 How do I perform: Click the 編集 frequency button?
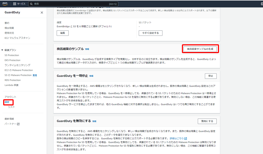[x=63, y=33]
